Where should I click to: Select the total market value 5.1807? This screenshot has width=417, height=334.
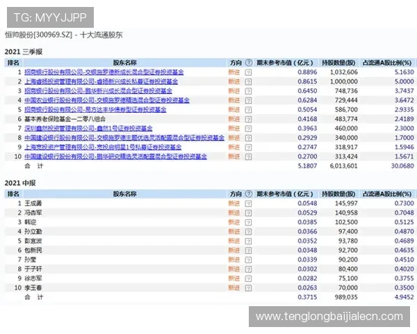point(307,166)
